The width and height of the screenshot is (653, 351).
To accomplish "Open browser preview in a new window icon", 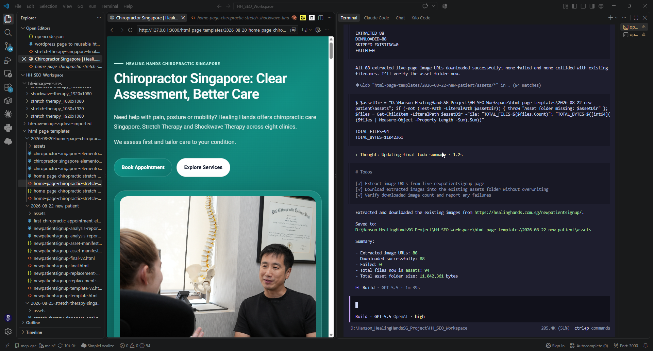I will point(293,30).
